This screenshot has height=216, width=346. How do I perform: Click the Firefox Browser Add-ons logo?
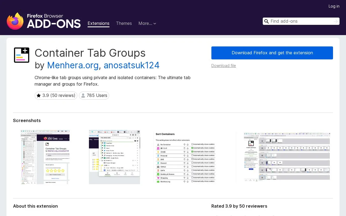44,21
